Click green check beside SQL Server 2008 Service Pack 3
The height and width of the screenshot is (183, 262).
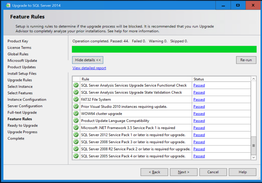click(76, 142)
